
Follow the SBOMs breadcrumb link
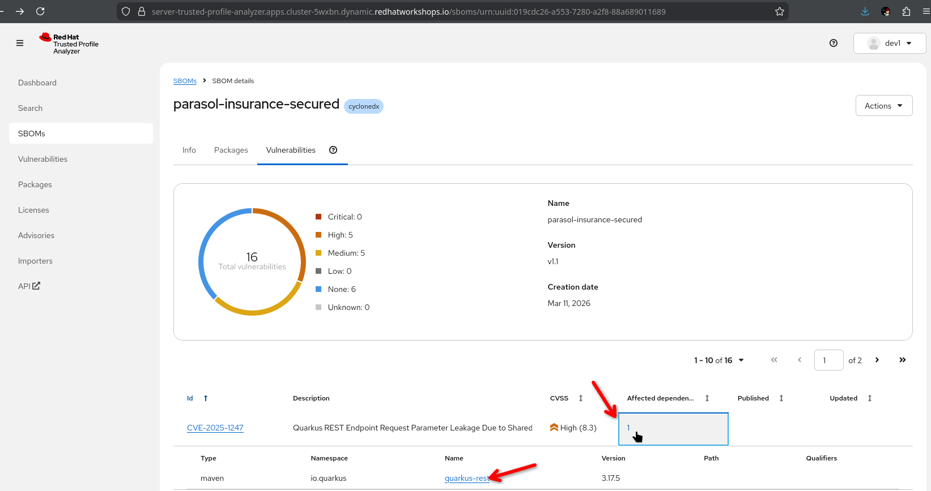click(185, 81)
